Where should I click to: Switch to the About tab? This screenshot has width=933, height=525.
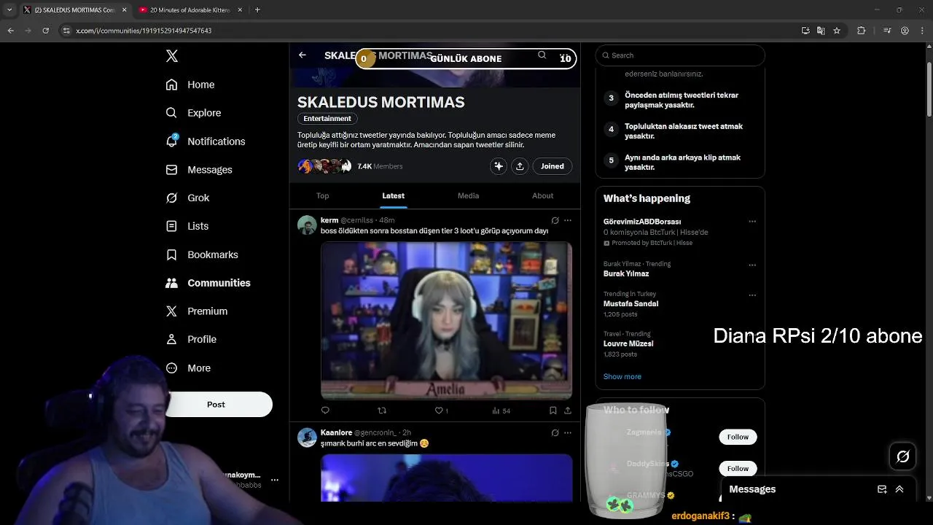pyautogui.click(x=542, y=195)
